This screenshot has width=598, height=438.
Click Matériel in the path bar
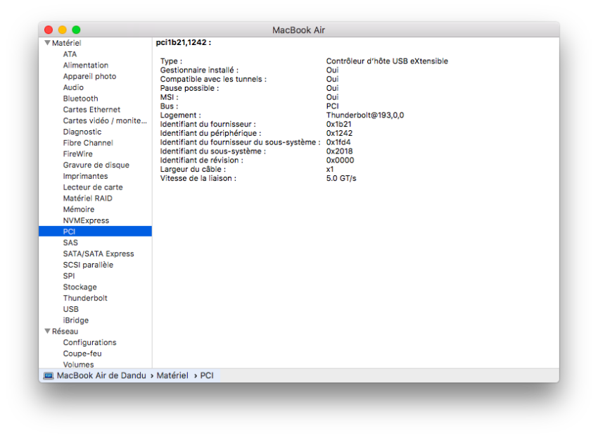pos(172,375)
